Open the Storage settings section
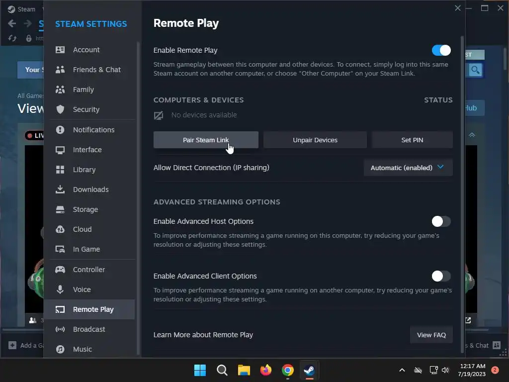Image resolution: width=509 pixels, height=382 pixels. point(89,209)
